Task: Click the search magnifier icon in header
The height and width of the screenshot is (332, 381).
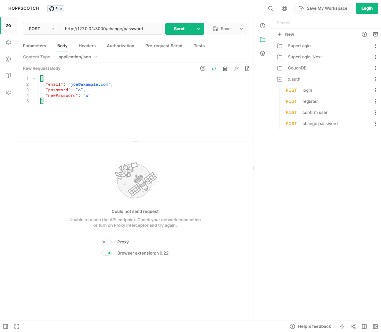Action: point(271,8)
